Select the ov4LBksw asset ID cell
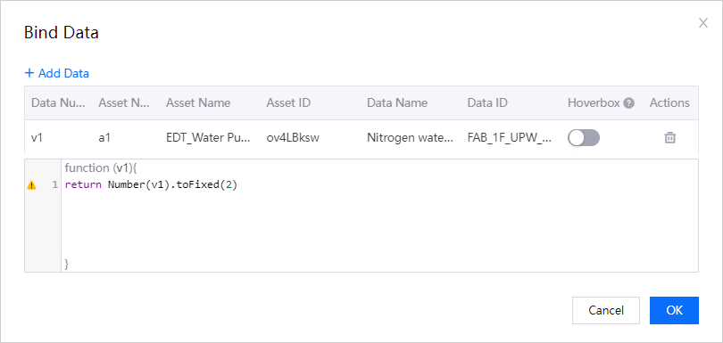The image size is (723, 343). coord(293,138)
